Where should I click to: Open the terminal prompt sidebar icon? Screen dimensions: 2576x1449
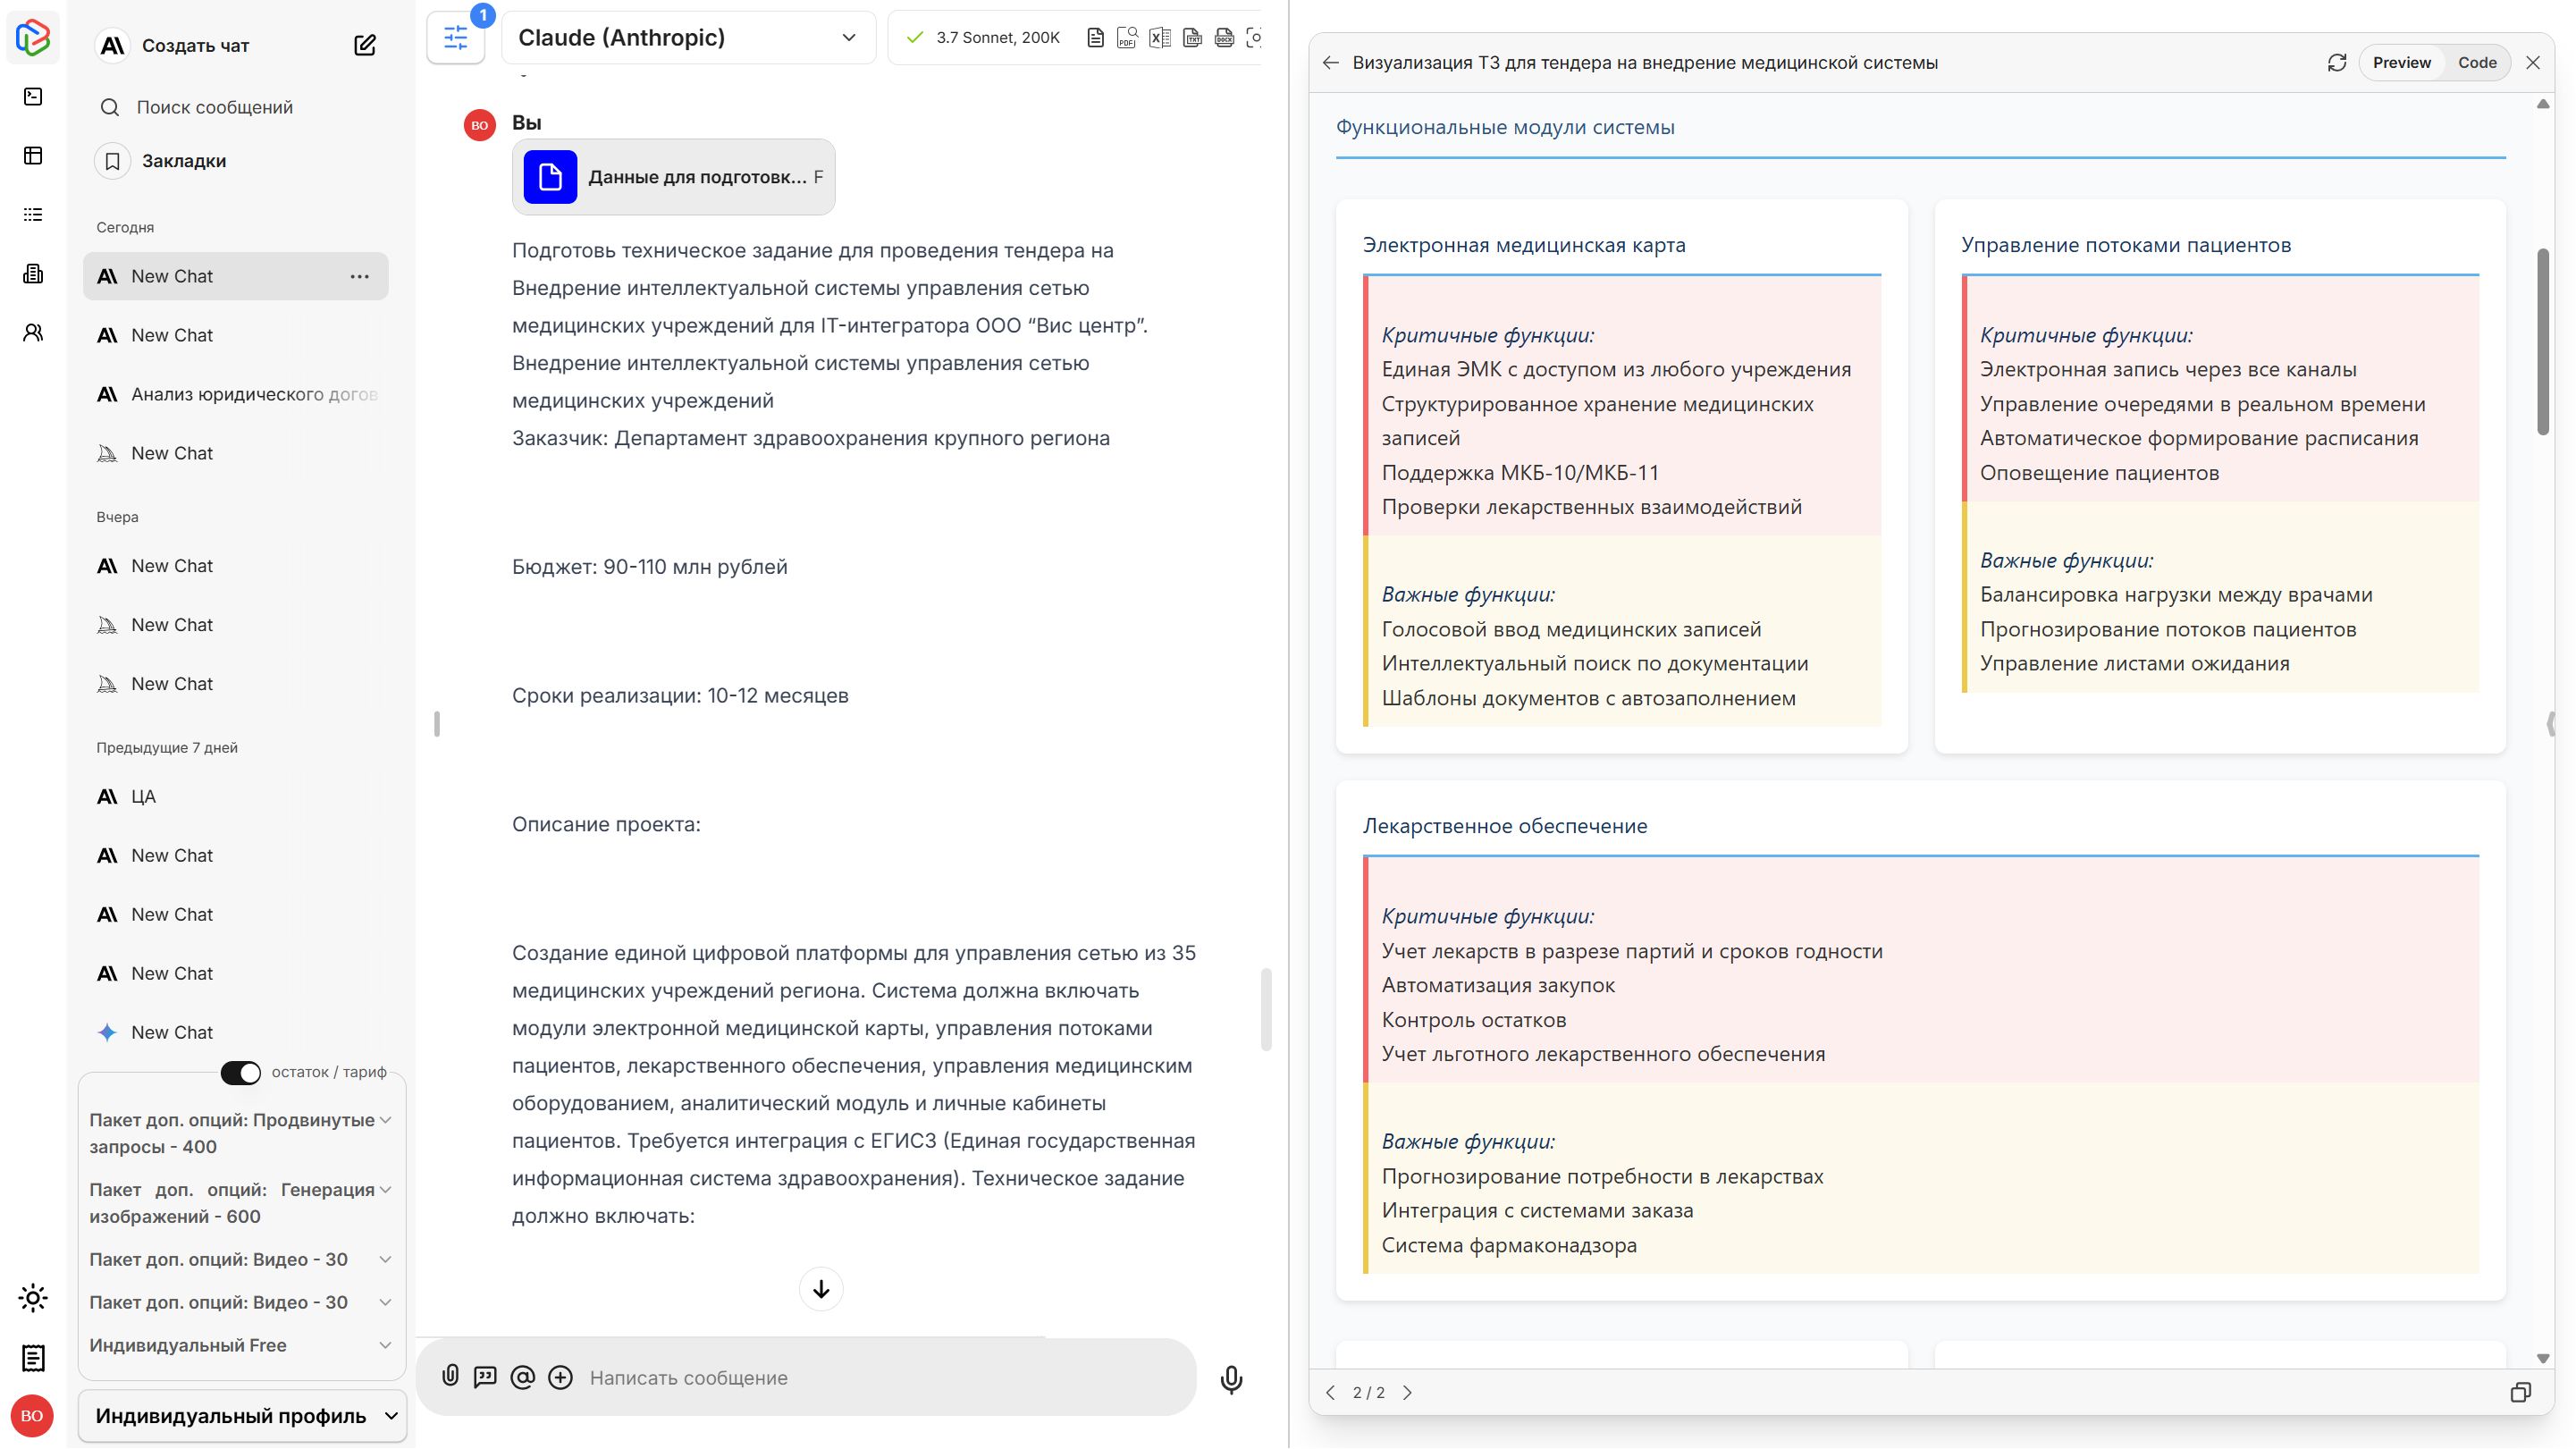click(x=33, y=96)
